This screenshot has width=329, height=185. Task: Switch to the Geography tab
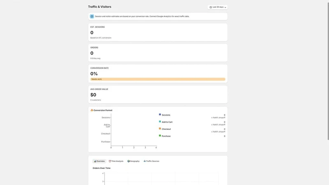coord(133,161)
